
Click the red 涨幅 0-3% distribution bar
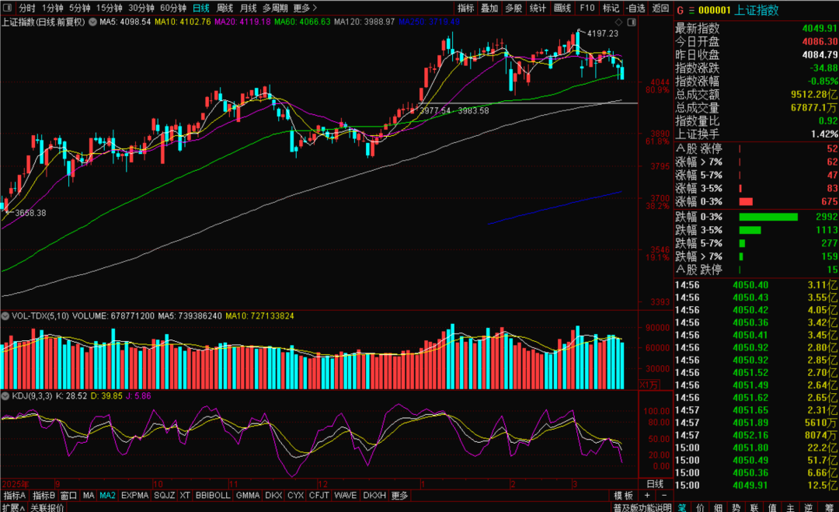745,202
